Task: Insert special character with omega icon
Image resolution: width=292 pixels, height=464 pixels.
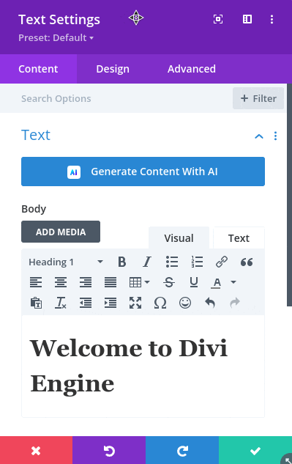Action: click(160, 303)
